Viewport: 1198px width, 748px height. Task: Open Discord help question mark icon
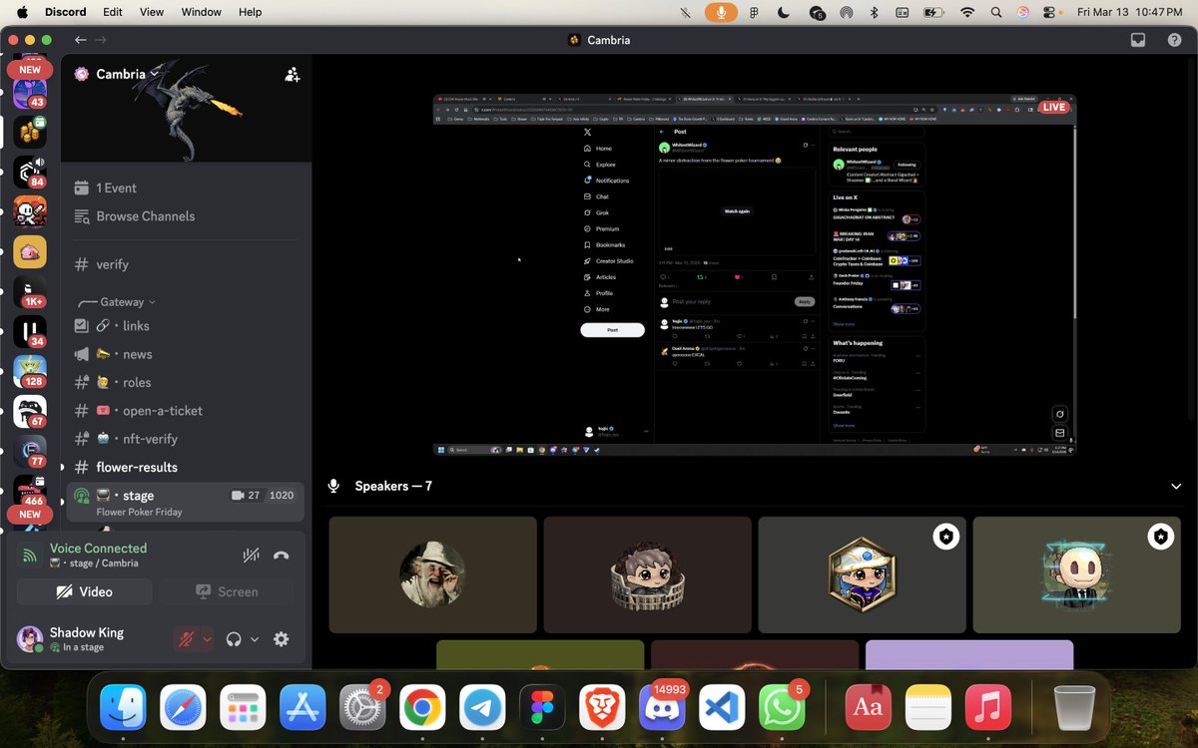coord(1174,40)
